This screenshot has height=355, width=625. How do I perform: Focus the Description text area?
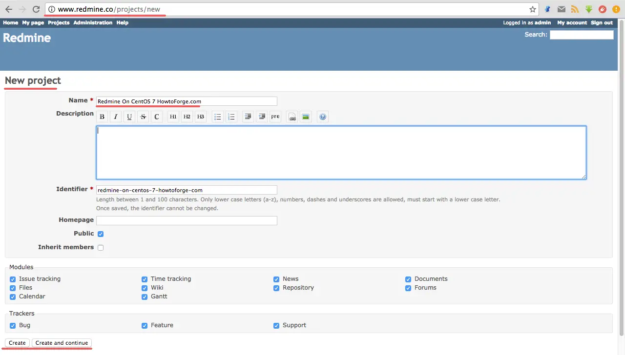tap(341, 153)
